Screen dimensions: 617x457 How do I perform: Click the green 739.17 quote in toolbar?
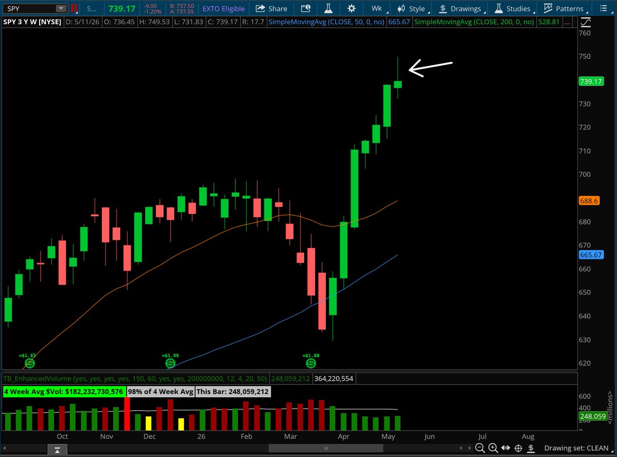click(x=121, y=8)
